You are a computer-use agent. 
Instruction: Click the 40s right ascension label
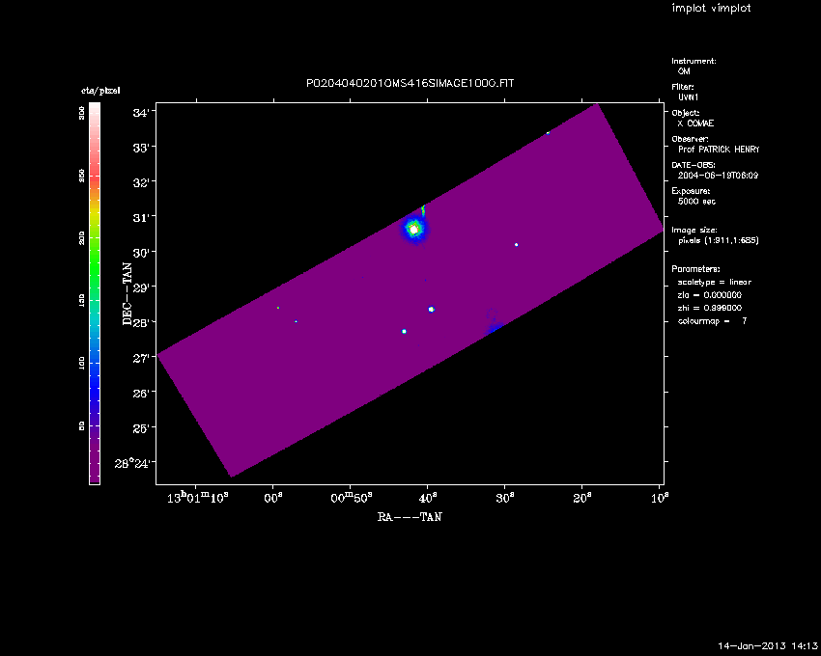427,498
